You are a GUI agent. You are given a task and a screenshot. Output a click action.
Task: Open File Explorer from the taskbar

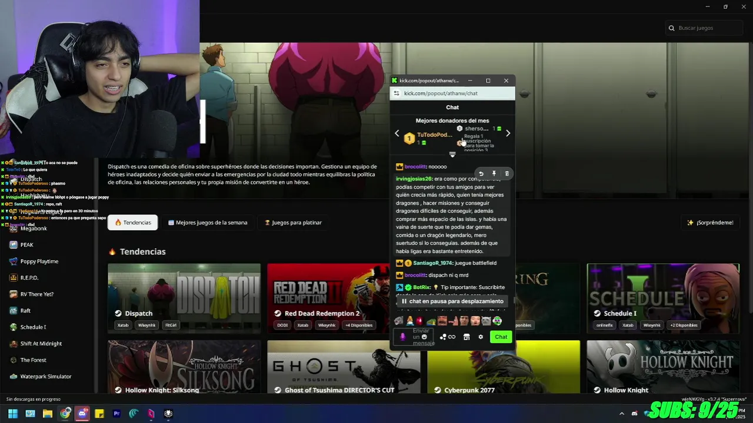tap(48, 414)
